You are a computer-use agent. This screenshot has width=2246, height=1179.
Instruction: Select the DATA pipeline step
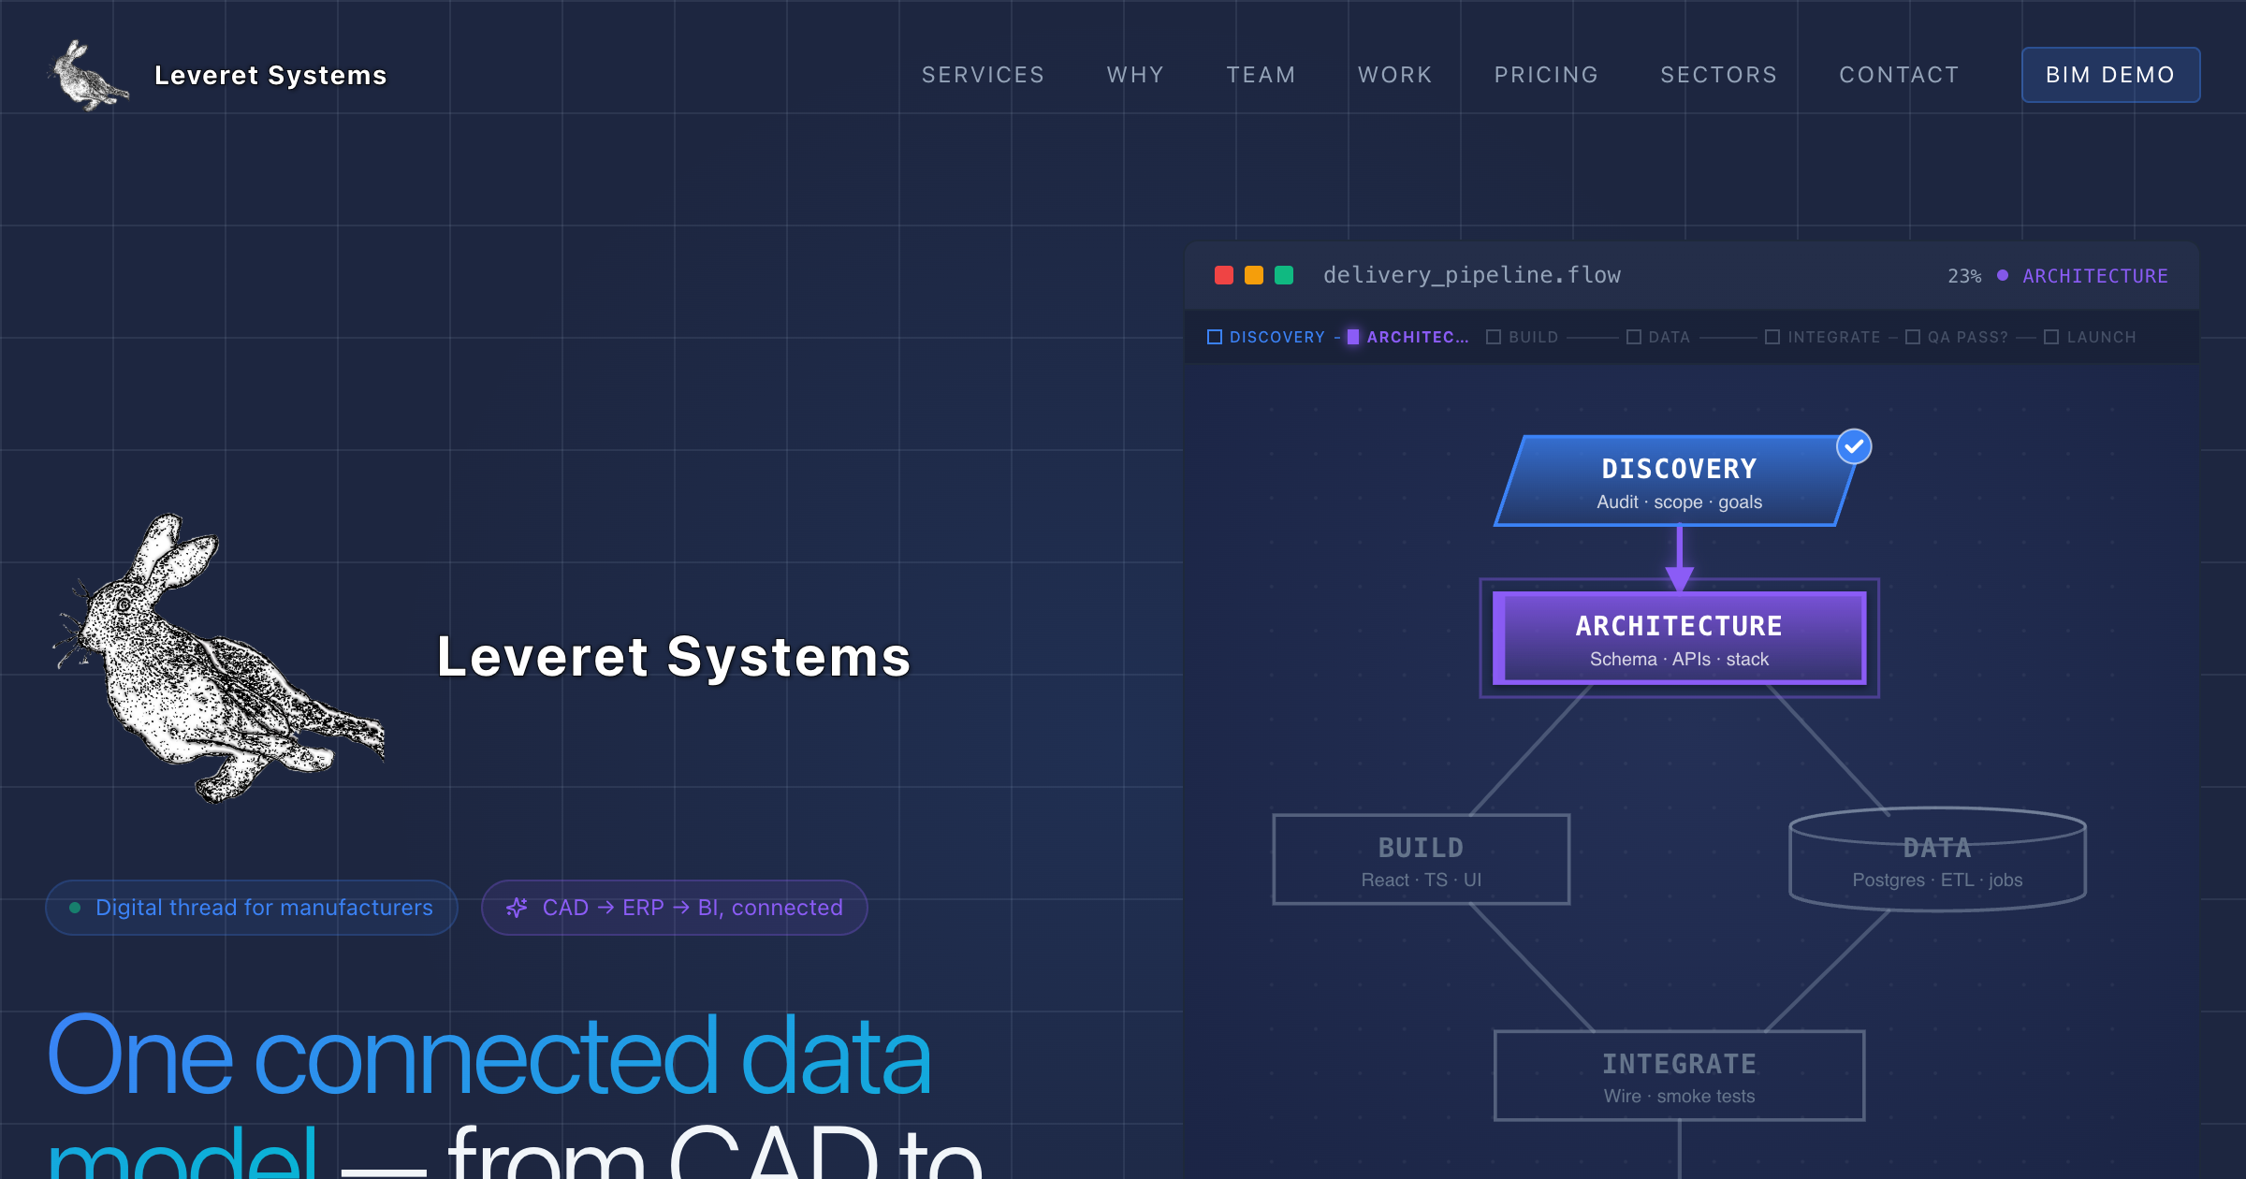click(1658, 337)
